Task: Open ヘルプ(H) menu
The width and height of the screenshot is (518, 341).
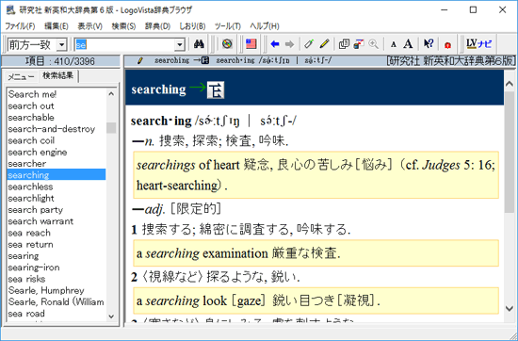Action: pyautogui.click(x=265, y=26)
